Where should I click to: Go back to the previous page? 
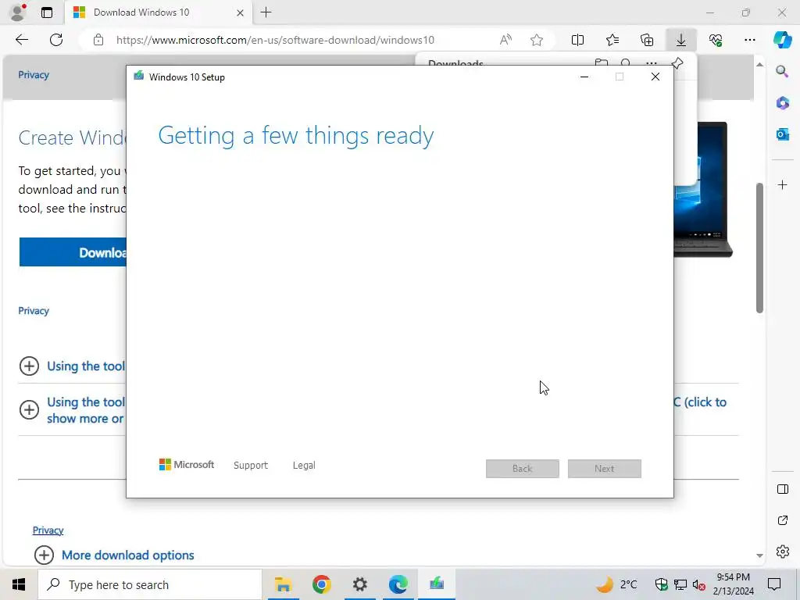click(21, 40)
